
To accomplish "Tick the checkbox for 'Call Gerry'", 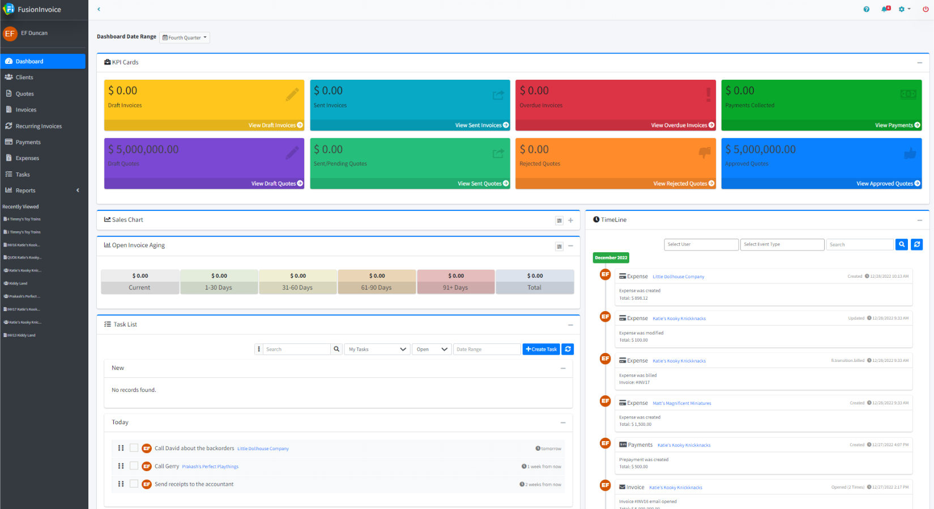I will click(134, 466).
